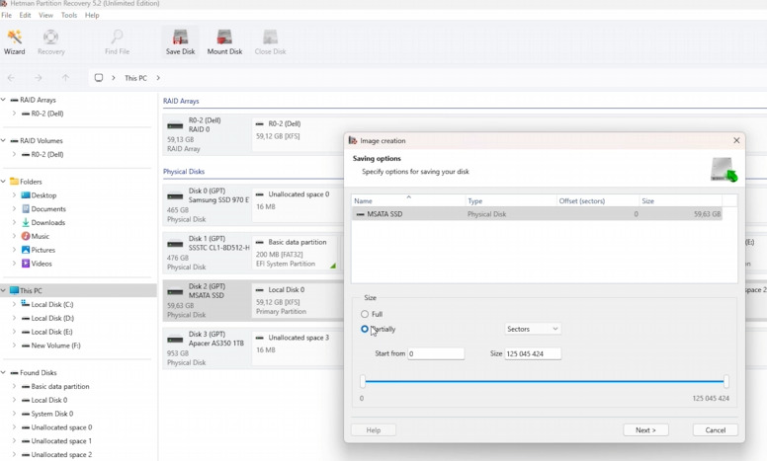Select Disk 0 Samsung SSD 970
Viewport: 767px width, 461px height.
point(207,205)
